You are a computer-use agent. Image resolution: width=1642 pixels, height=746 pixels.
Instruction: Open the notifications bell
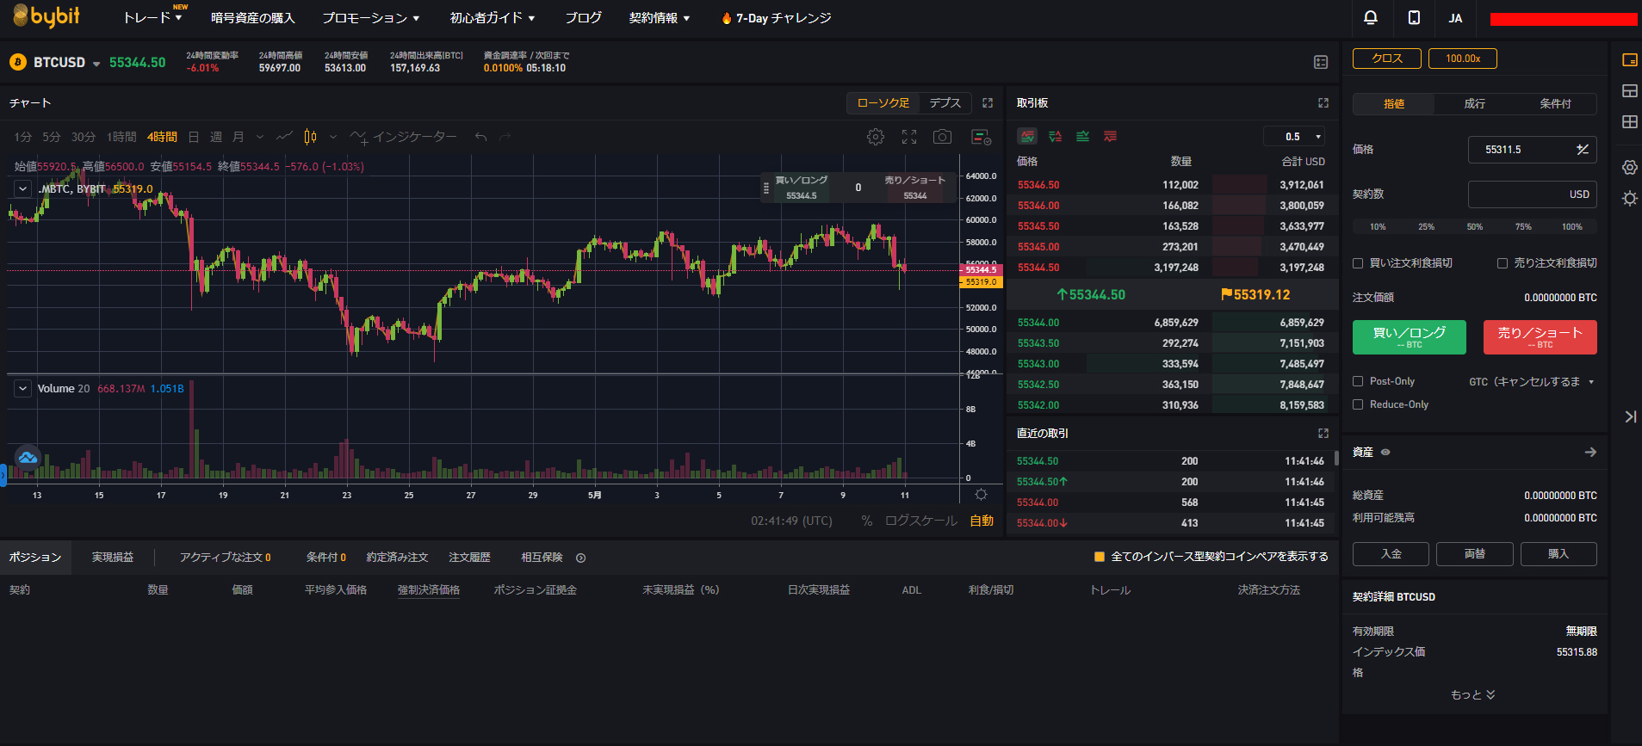tap(1371, 17)
